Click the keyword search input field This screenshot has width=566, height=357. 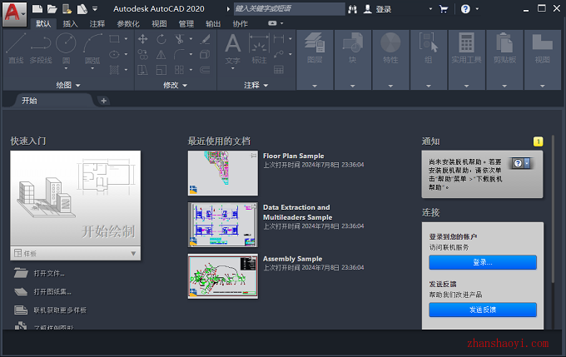[x=289, y=9]
